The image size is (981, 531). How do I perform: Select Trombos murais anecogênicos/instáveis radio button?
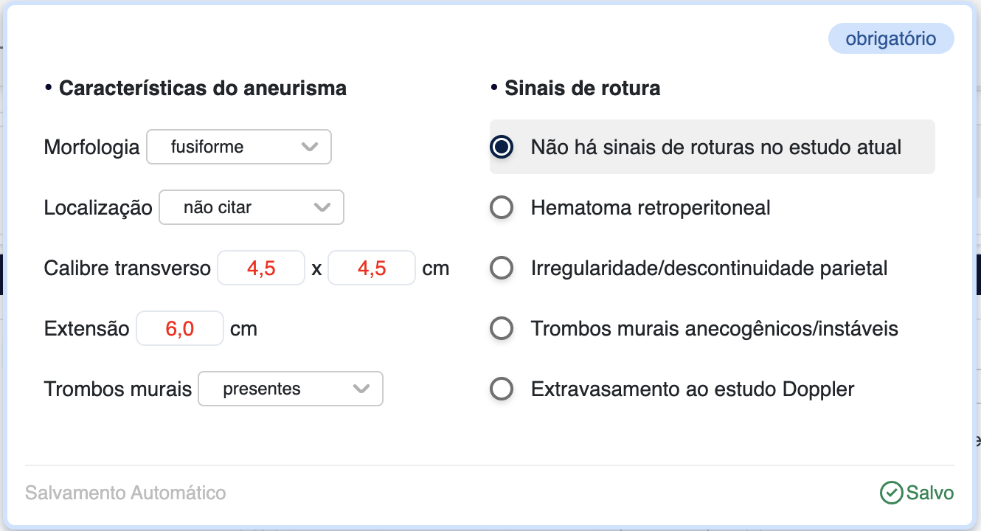coord(502,328)
